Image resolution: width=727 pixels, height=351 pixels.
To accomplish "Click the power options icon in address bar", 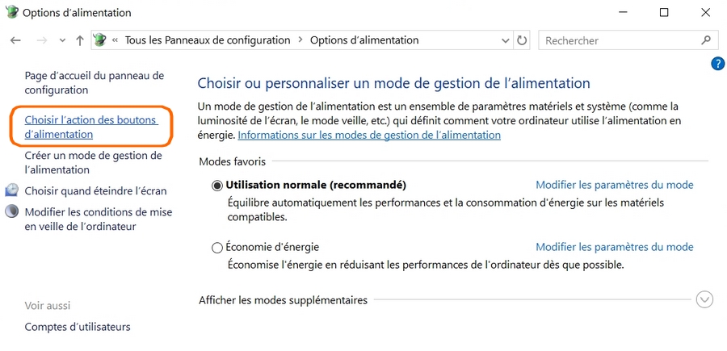I will [99, 40].
